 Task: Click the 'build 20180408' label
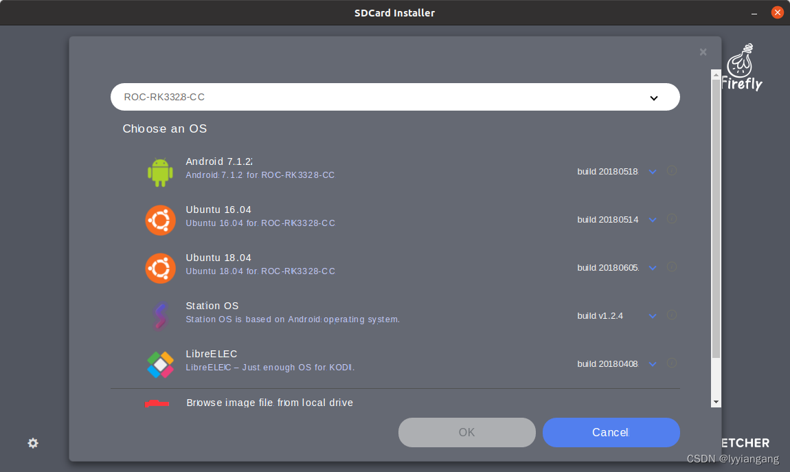[x=608, y=363]
